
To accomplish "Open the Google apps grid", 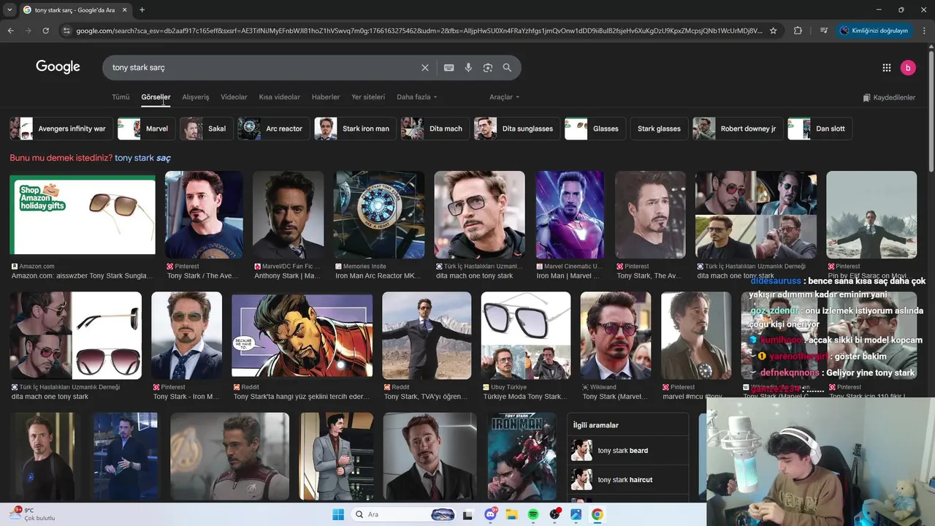I will 887,67.
